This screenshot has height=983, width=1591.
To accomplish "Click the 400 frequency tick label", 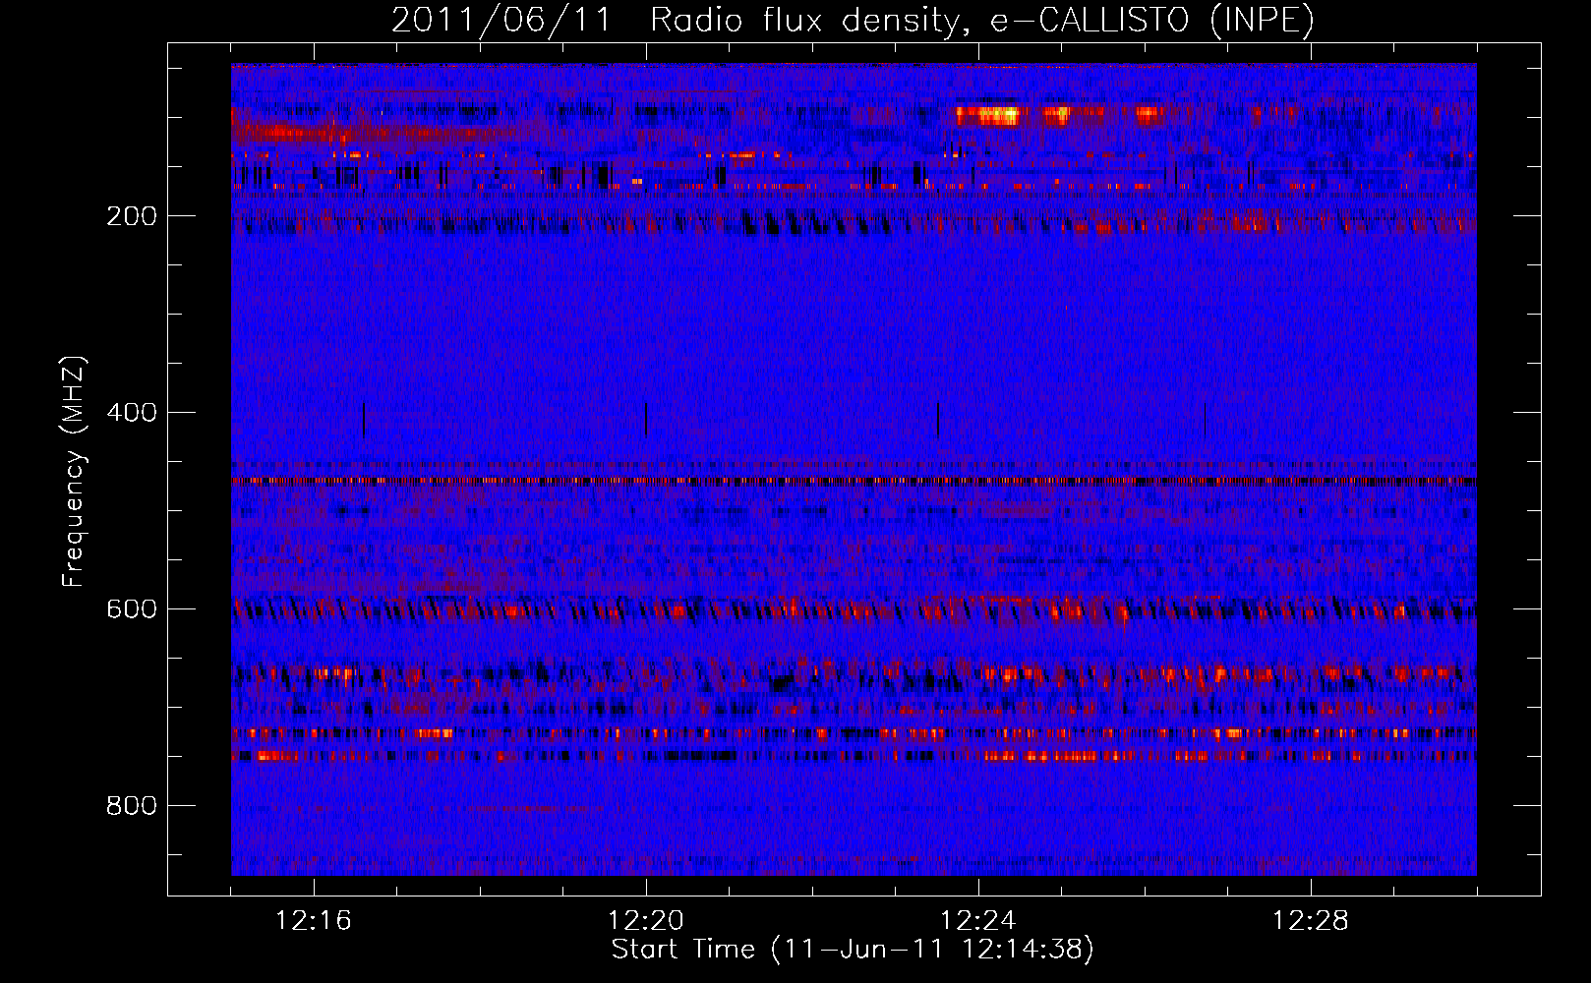I will click(132, 413).
